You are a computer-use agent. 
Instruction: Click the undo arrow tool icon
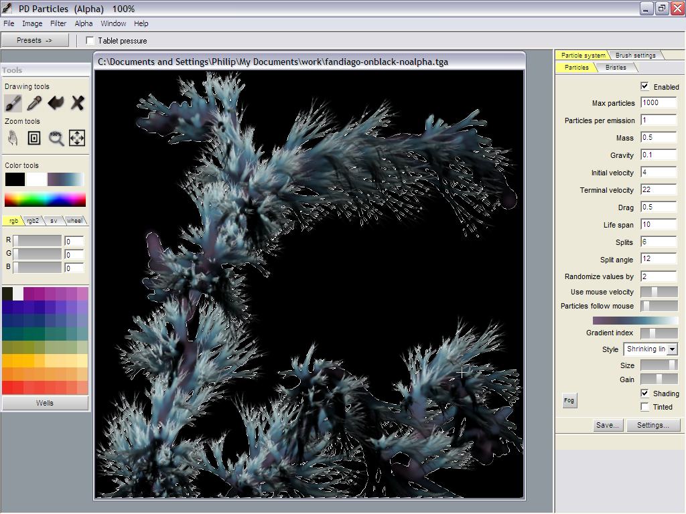coord(56,102)
